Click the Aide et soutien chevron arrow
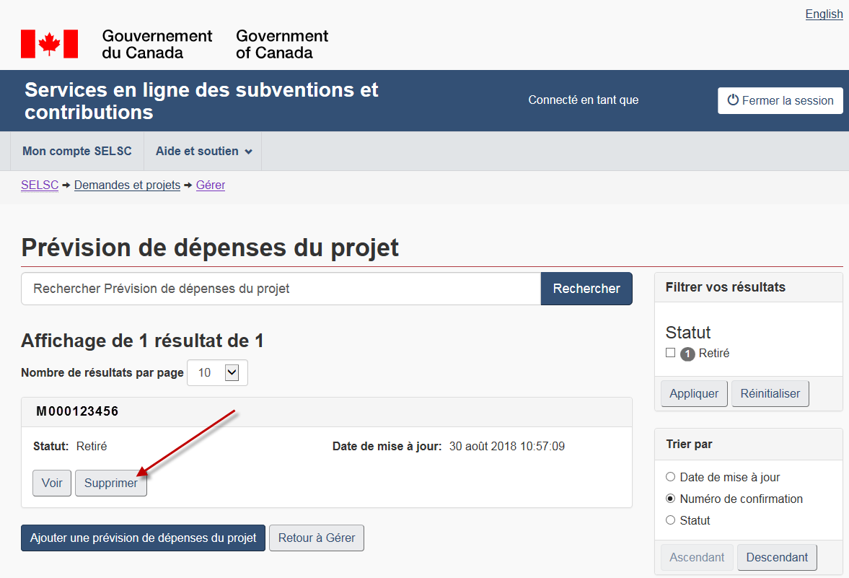This screenshot has width=849, height=578. click(249, 152)
